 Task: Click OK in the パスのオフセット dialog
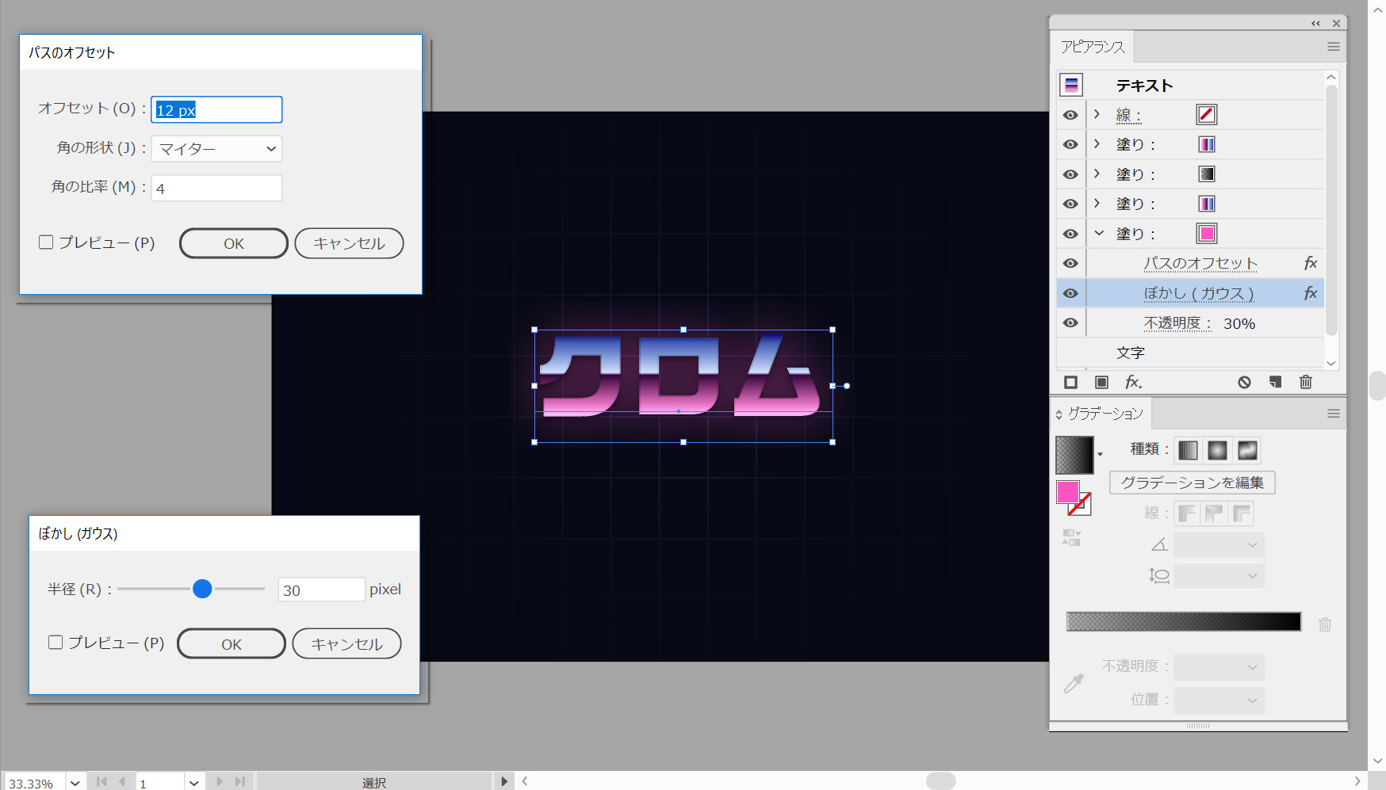pyautogui.click(x=233, y=243)
